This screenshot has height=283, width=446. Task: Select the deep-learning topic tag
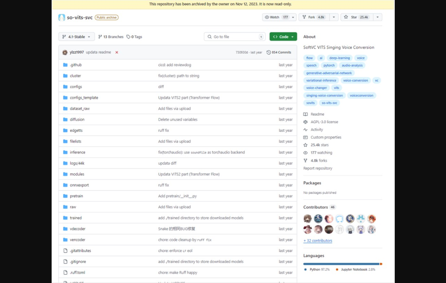pyautogui.click(x=340, y=58)
